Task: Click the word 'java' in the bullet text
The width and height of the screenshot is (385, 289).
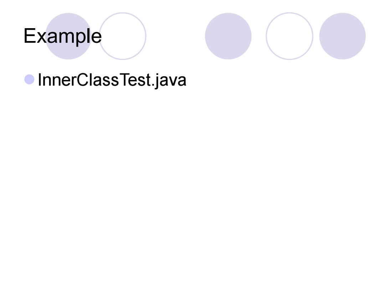Action: [171, 81]
